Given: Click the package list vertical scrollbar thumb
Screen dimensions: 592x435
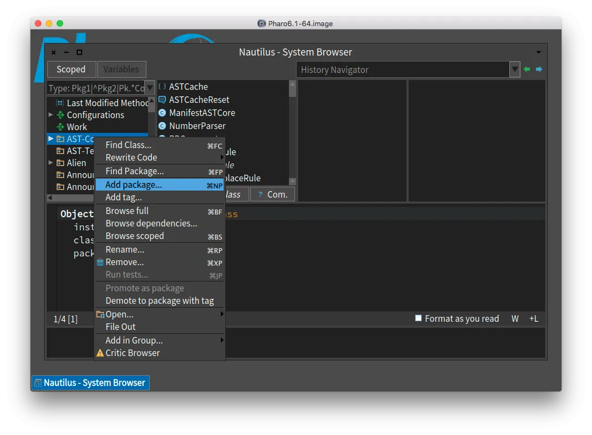Looking at the screenshot, I should [x=151, y=108].
